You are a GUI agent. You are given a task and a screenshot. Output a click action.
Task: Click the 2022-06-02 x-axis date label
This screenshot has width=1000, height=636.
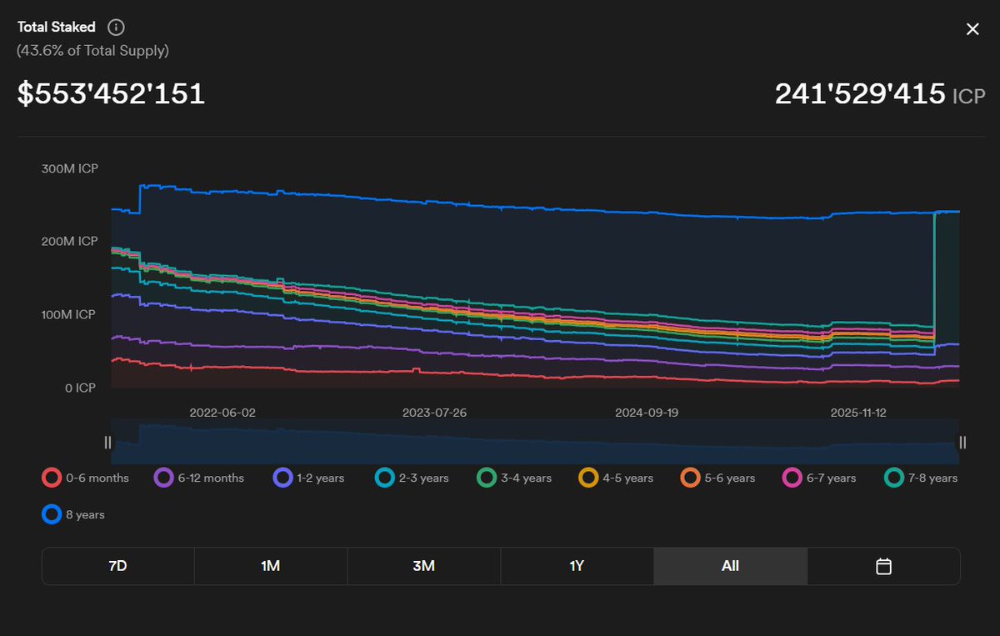pos(222,413)
